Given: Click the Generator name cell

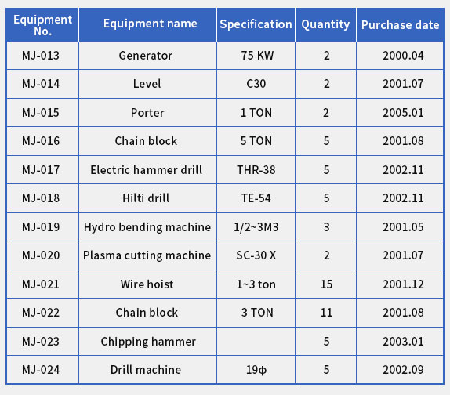Looking at the screenshot, I should 148,56.
